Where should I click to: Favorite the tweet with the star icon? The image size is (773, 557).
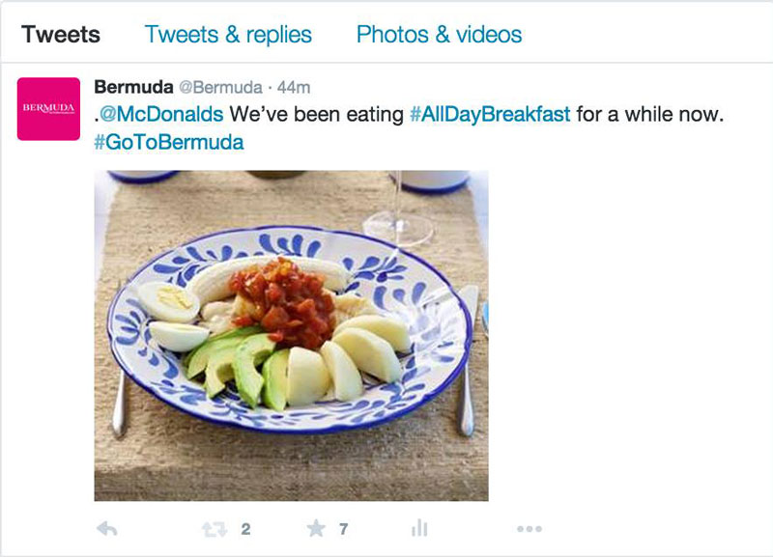[317, 529]
